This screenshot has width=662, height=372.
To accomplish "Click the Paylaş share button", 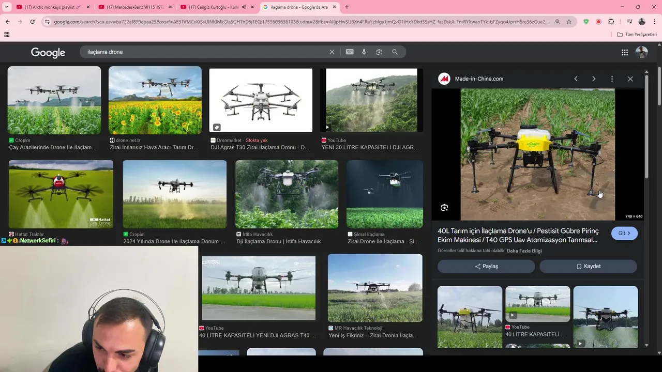I will point(486,266).
